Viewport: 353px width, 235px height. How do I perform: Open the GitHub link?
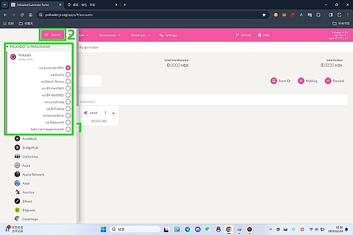(243, 35)
